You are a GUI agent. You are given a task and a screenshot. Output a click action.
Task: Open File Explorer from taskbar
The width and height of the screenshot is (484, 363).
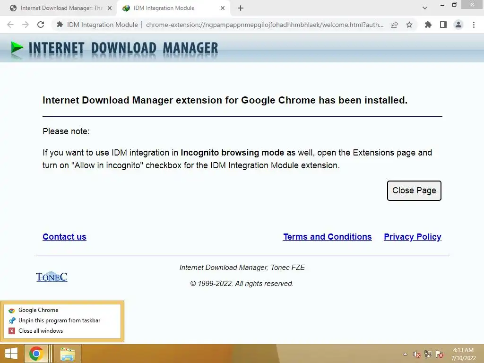[x=67, y=354]
